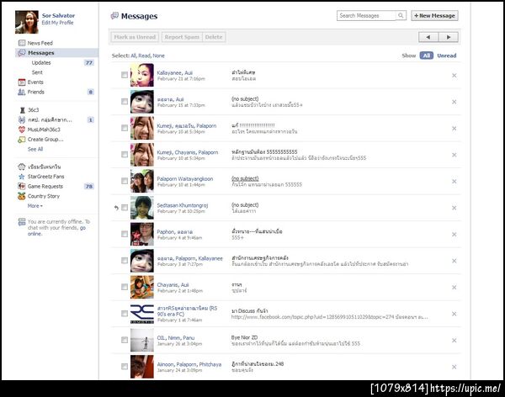This screenshot has height=397, width=505.
Task: Select All messages link
Action: (133, 56)
